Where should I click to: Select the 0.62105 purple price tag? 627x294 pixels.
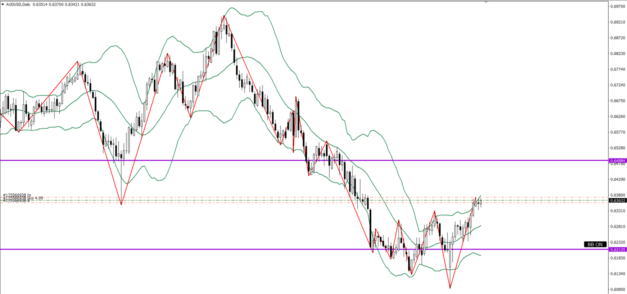tap(617, 249)
